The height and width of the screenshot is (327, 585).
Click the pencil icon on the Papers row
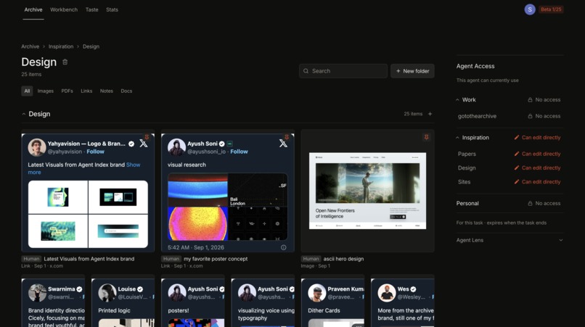[x=517, y=154]
